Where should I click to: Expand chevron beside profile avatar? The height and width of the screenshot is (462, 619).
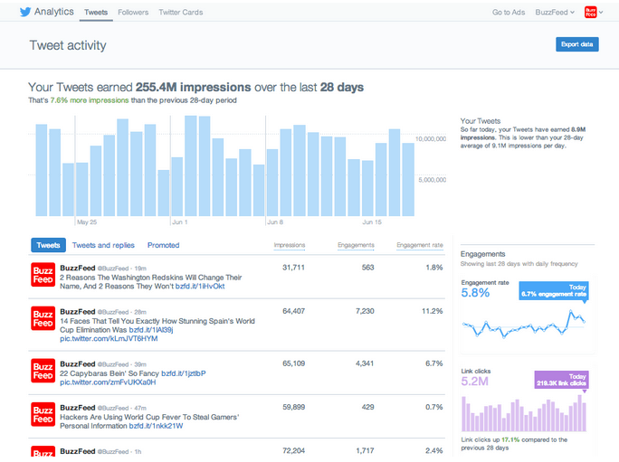click(x=601, y=13)
